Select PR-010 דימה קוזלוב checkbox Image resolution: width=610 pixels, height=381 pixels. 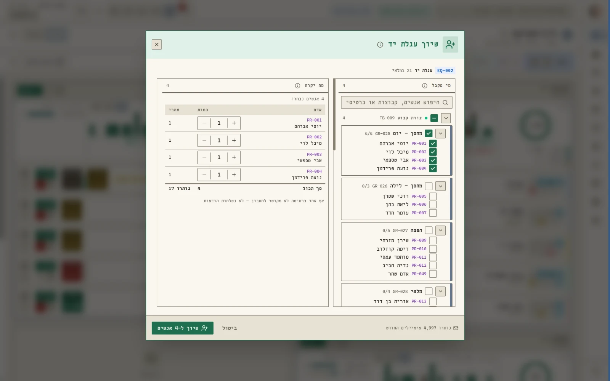(433, 249)
